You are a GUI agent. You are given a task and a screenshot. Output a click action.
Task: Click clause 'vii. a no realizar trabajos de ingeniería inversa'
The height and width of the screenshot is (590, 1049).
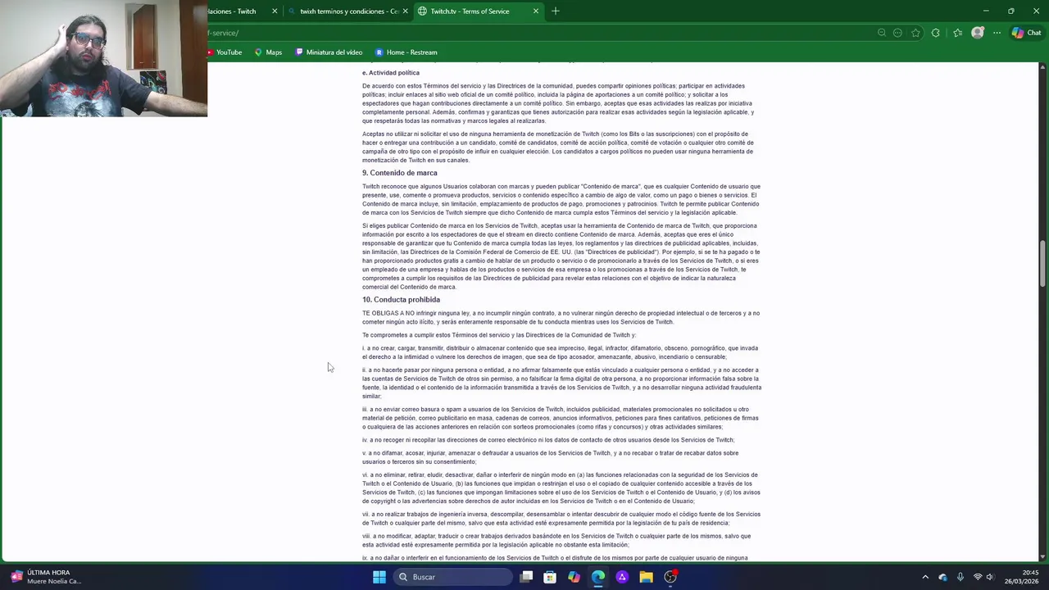pyautogui.click(x=561, y=519)
